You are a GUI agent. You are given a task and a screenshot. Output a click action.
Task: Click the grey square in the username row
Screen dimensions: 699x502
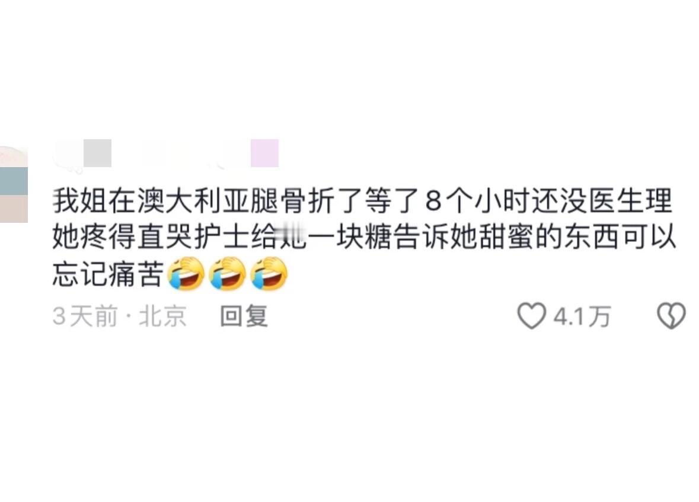98,153
